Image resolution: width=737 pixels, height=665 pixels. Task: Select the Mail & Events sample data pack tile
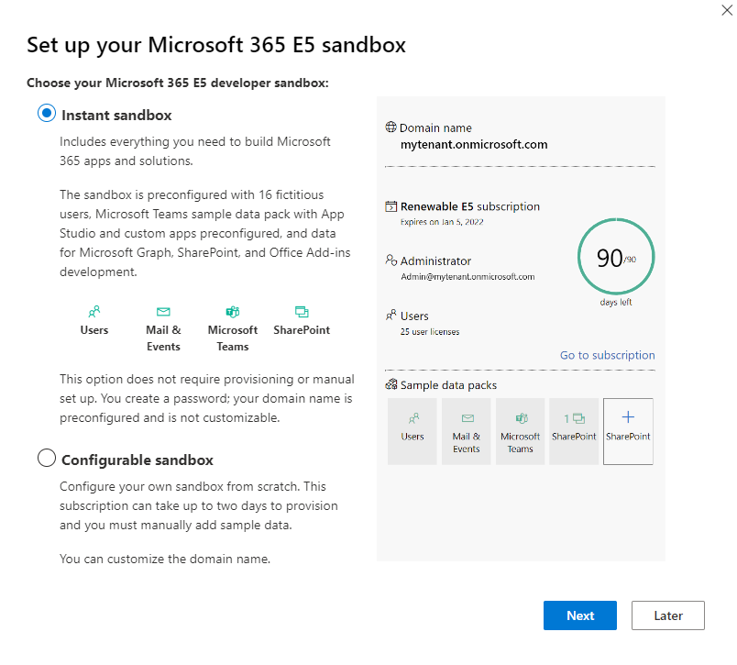pos(467,431)
